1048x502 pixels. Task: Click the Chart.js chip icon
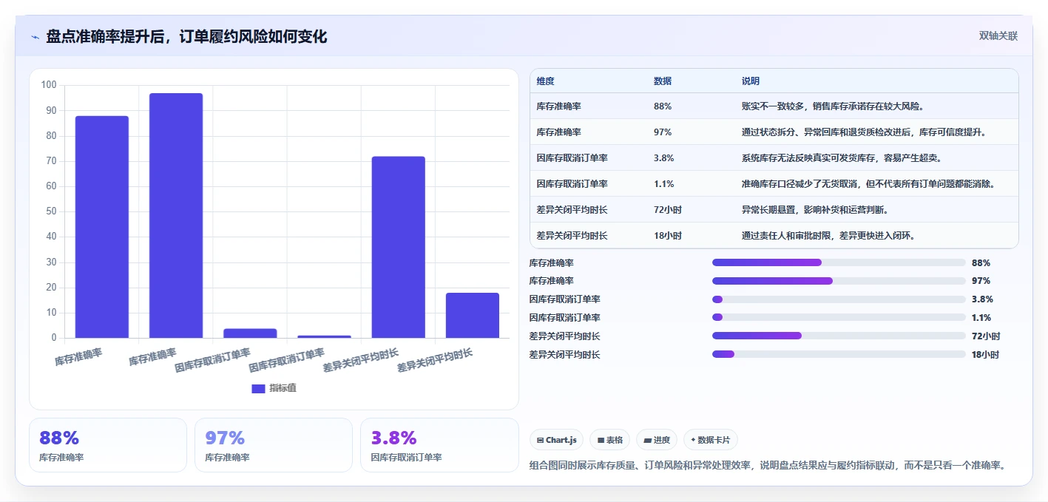(541, 440)
